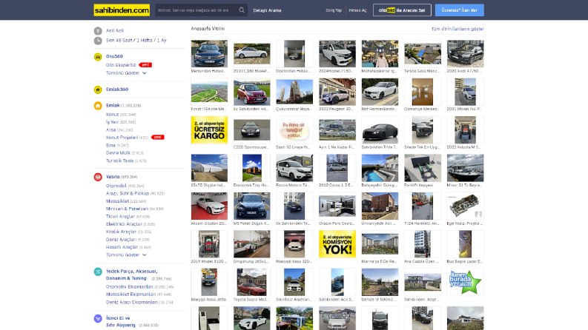Click Giriş Yap link

coord(334,10)
